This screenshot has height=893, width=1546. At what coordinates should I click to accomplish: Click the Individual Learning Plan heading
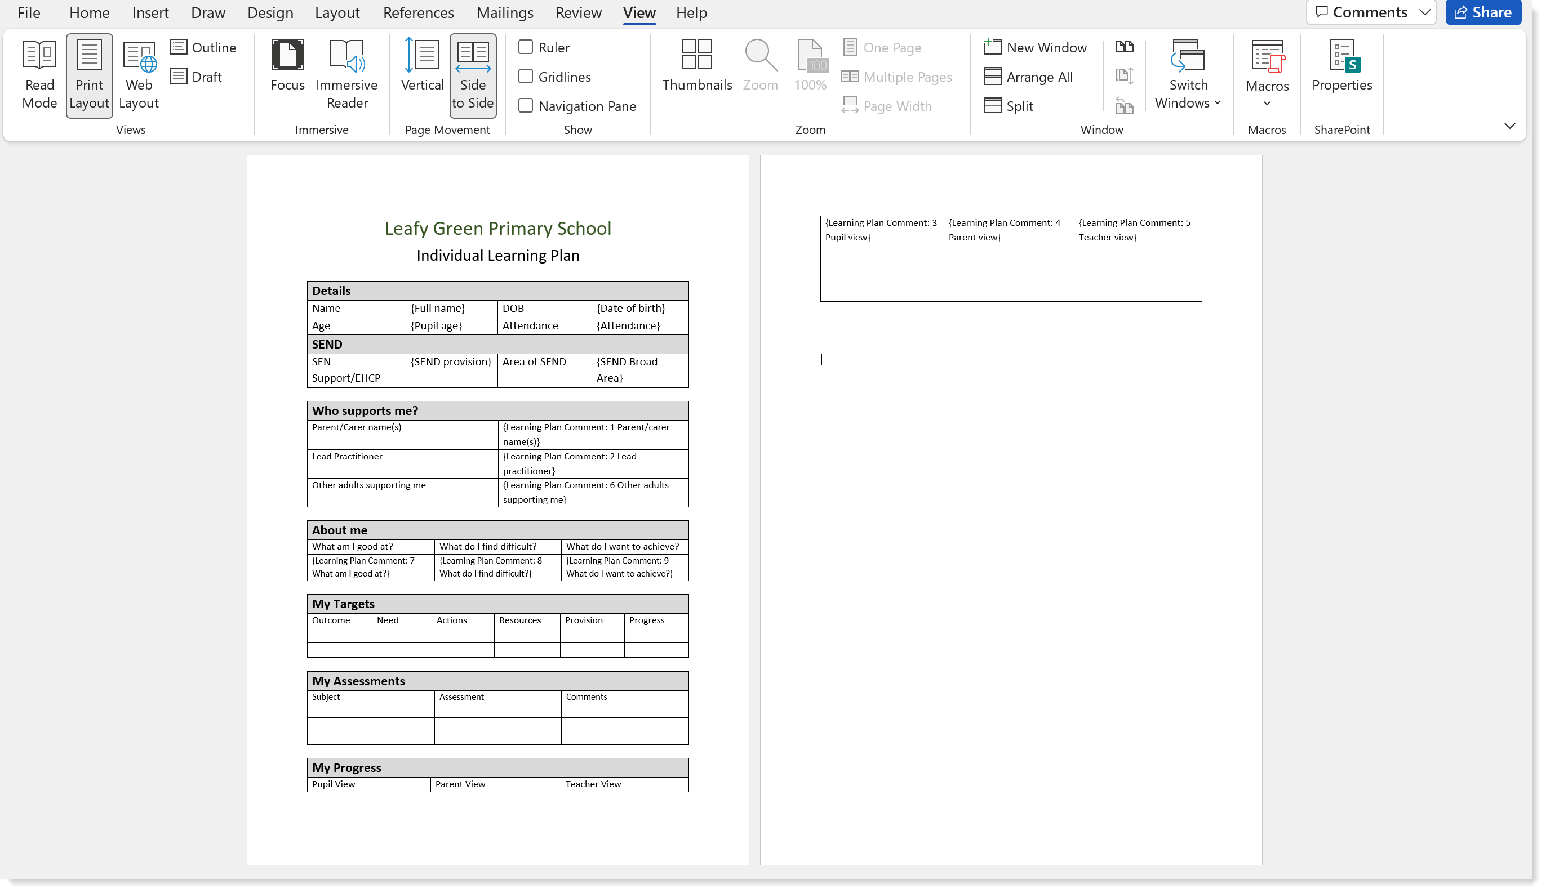click(497, 256)
